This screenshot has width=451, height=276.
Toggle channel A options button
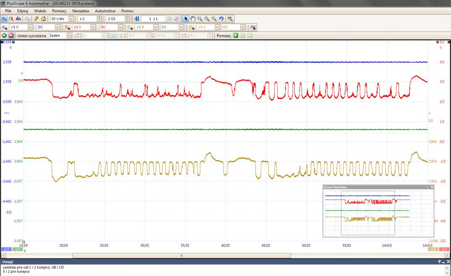pyautogui.click(x=4, y=27)
